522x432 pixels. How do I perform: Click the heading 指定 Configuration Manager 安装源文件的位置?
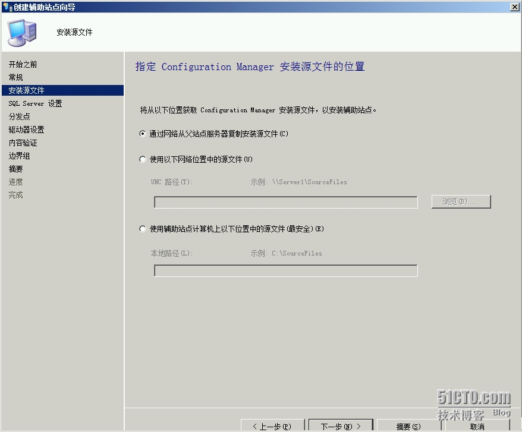pos(250,67)
